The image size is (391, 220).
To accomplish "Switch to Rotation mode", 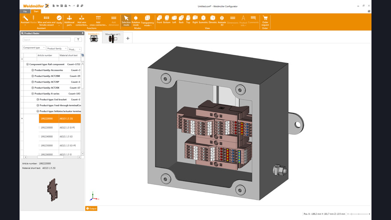I will [x=135, y=20].
